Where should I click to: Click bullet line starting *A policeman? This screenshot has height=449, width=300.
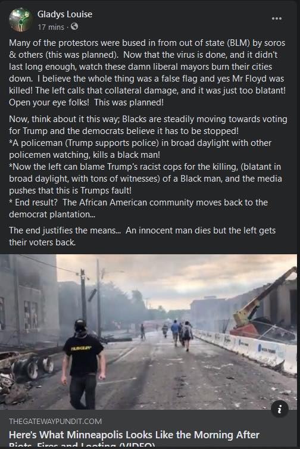[x=140, y=149]
